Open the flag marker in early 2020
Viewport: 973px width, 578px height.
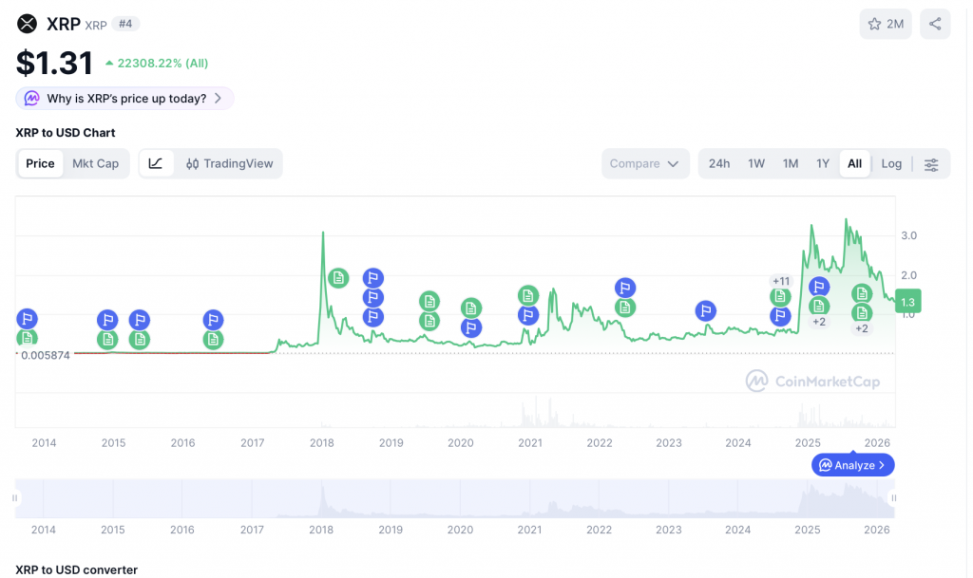[471, 327]
